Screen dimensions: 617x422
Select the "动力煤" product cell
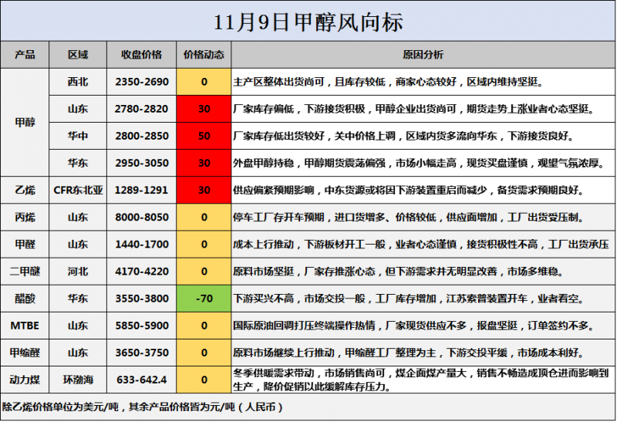25,380
